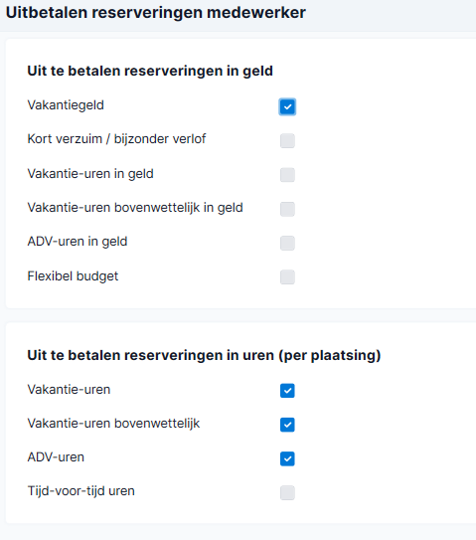Click the Tijd-voor-tijd uren label

[80, 491]
